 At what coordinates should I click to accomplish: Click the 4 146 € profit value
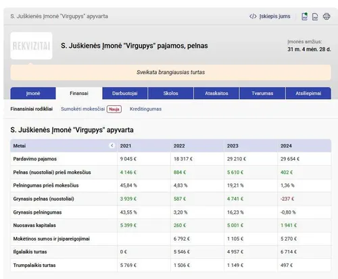pyautogui.click(x=128, y=173)
